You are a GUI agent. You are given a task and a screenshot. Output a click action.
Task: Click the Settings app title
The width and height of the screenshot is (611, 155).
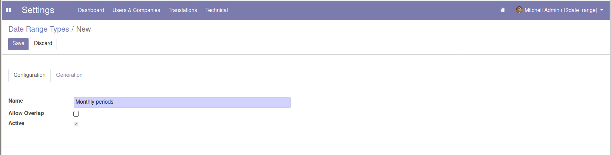(x=38, y=10)
